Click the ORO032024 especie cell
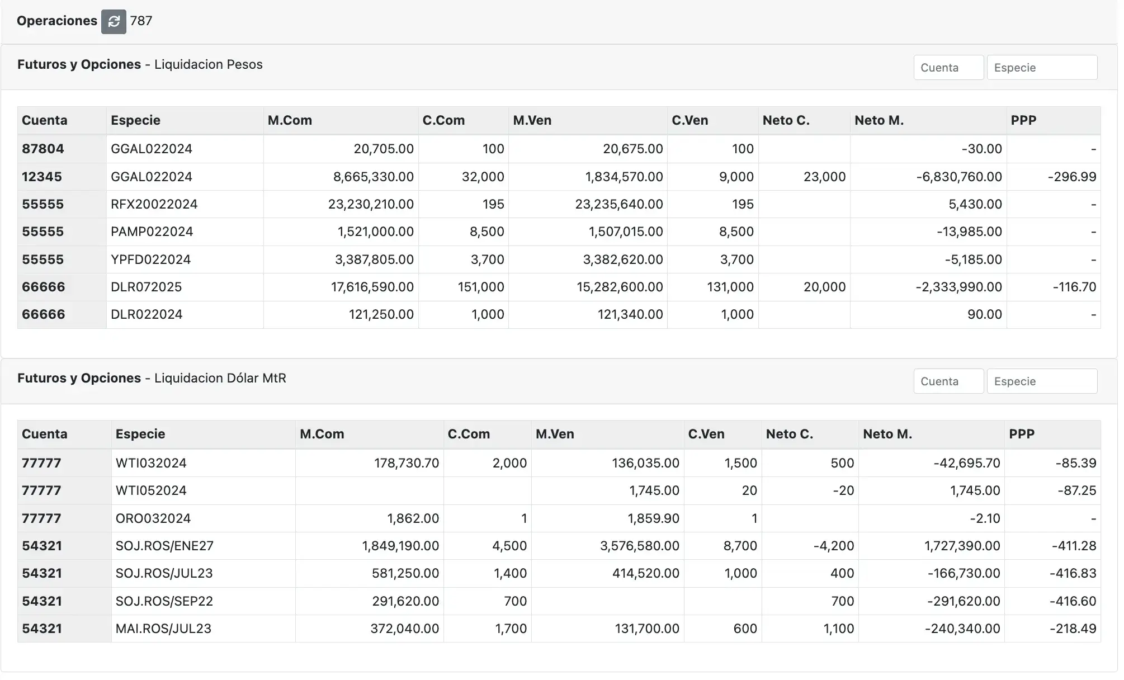This screenshot has width=1124, height=680. [x=153, y=518]
